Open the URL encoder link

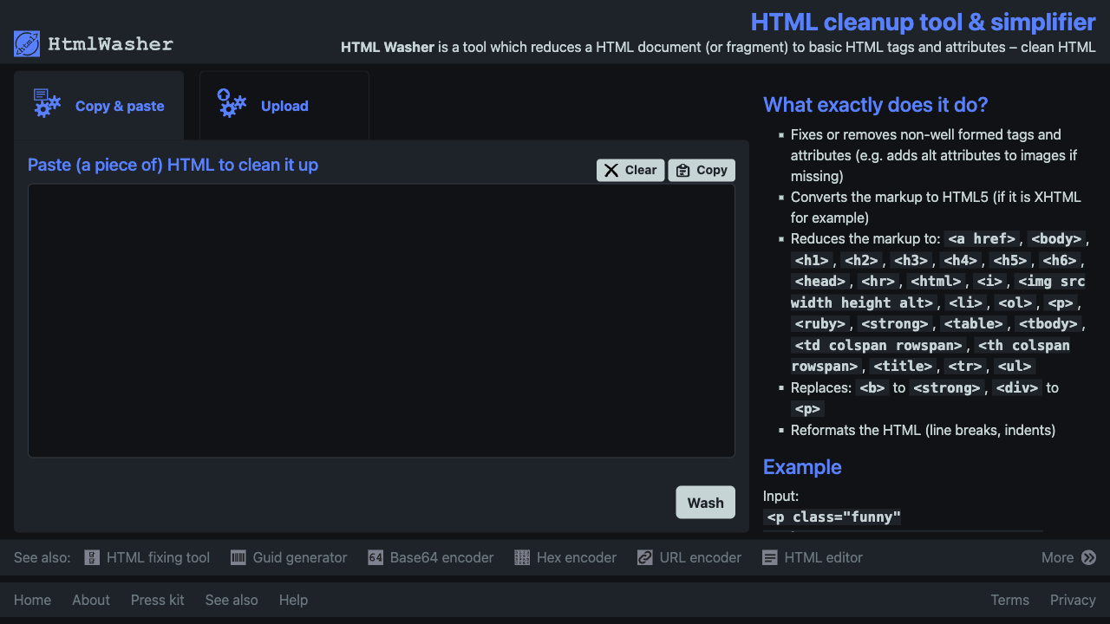(x=701, y=557)
